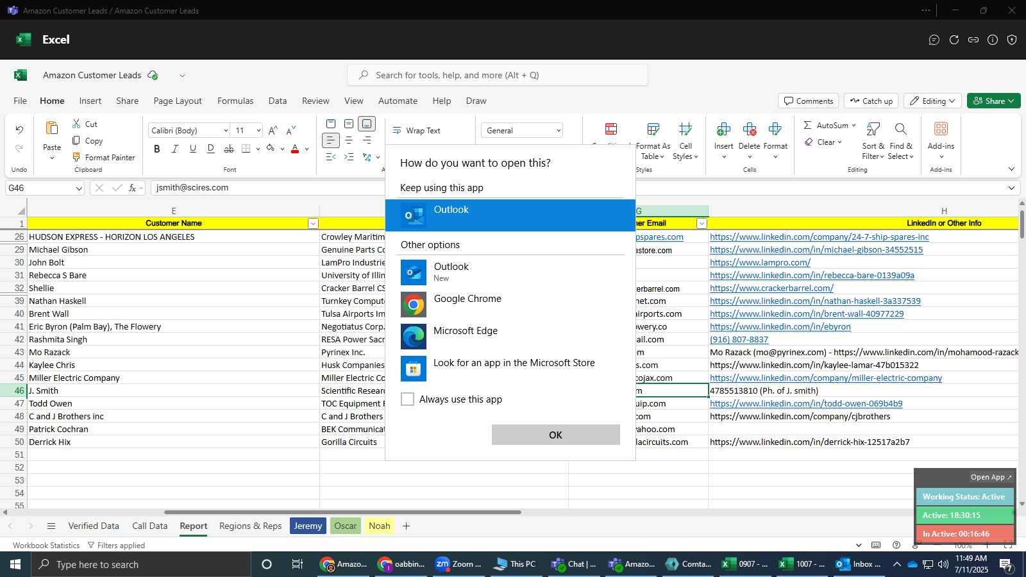1026x577 pixels.
Task: Open the lampro.com link
Action: [x=760, y=262]
